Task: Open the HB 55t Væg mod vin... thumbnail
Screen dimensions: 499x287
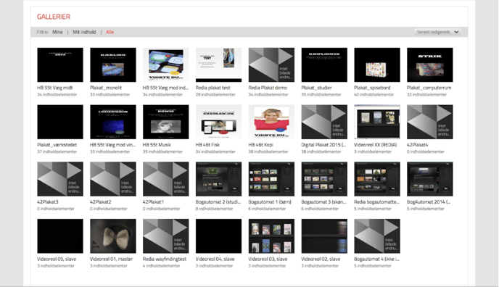Action: pos(113,122)
